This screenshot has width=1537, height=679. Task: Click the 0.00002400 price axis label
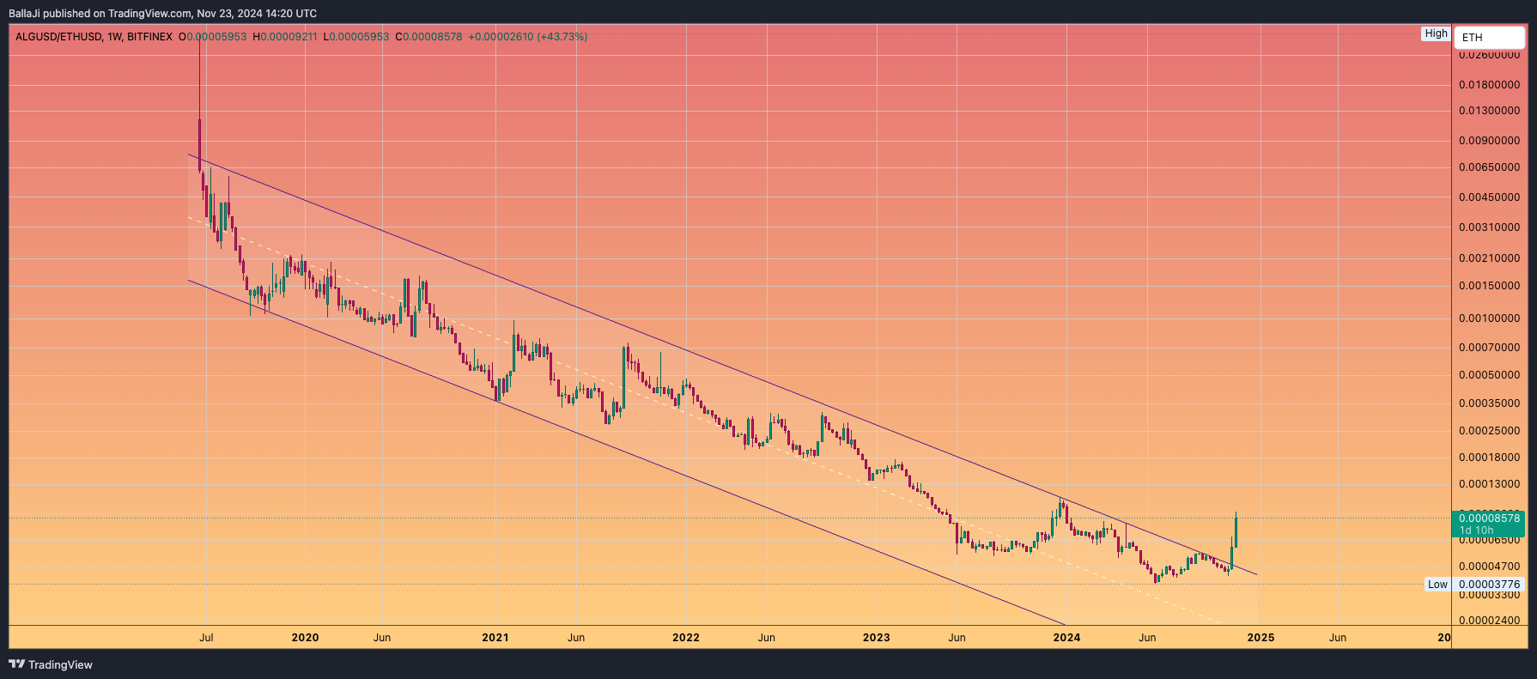click(x=1489, y=621)
